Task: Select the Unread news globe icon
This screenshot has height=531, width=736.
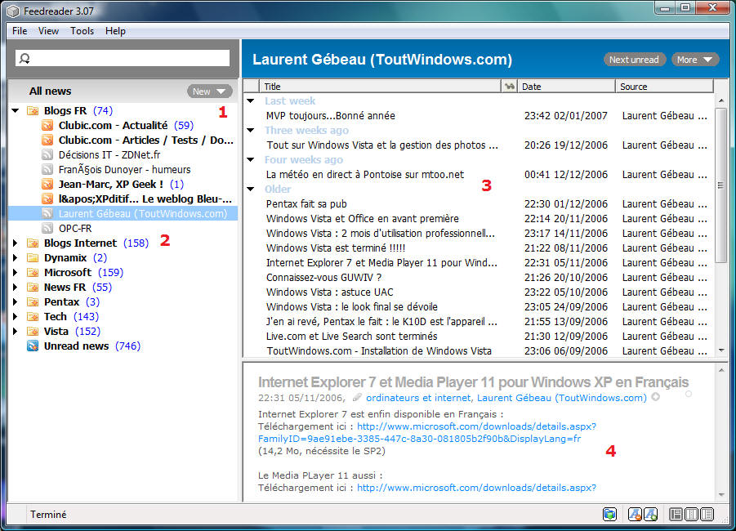Action: pos(32,346)
